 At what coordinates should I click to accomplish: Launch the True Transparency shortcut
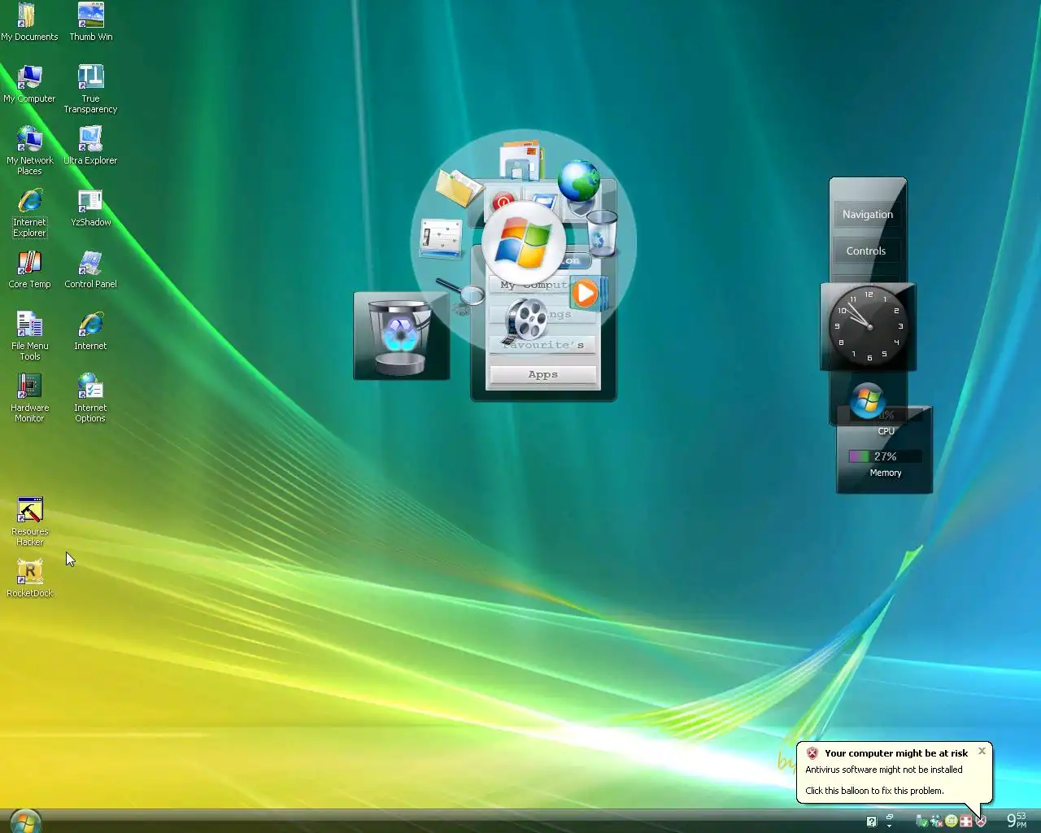click(x=90, y=89)
